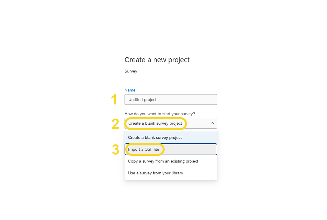The height and width of the screenshot is (220, 327).
Task: Click the 'Survey' project type subtitle
Action: 131,71
